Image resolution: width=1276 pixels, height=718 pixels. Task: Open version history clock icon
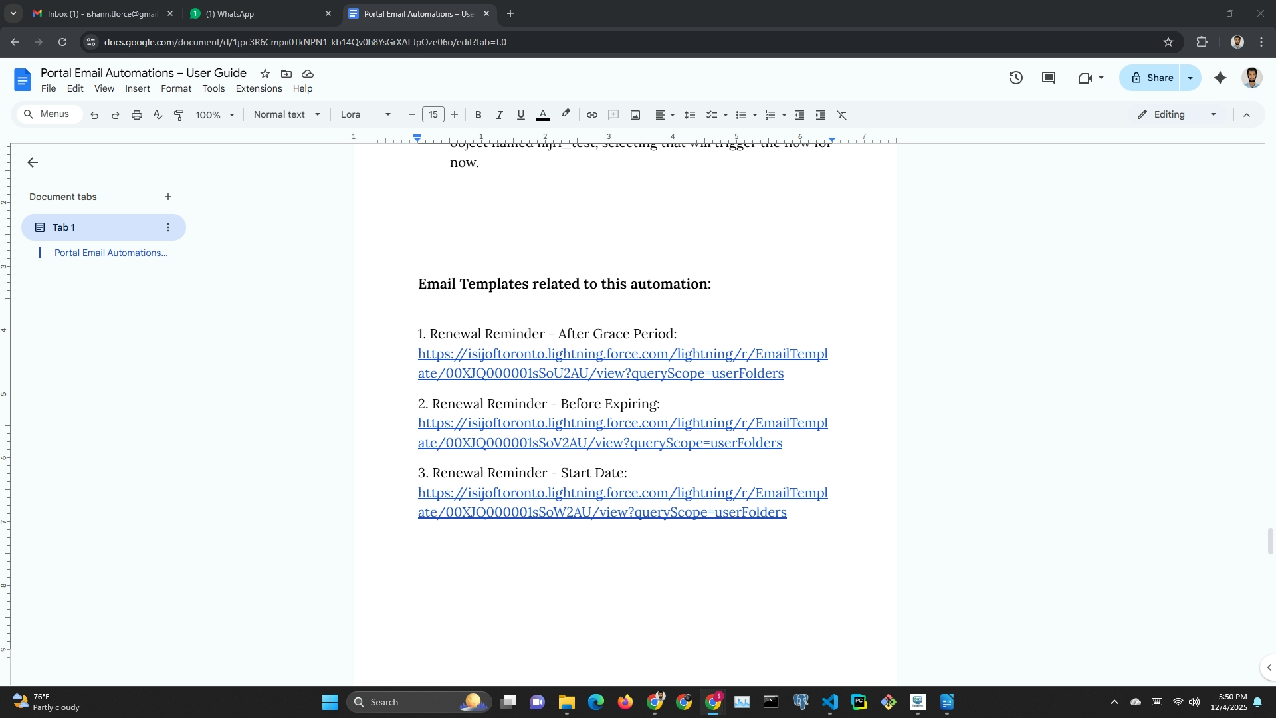tap(1015, 78)
